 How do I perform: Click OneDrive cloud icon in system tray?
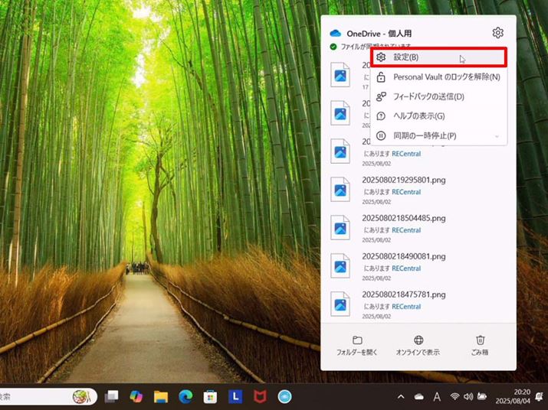(418, 396)
